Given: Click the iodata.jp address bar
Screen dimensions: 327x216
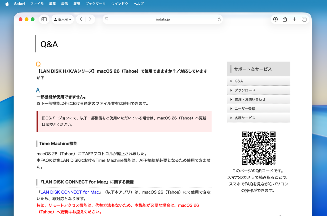Looking at the screenshot, I should (x=163, y=19).
